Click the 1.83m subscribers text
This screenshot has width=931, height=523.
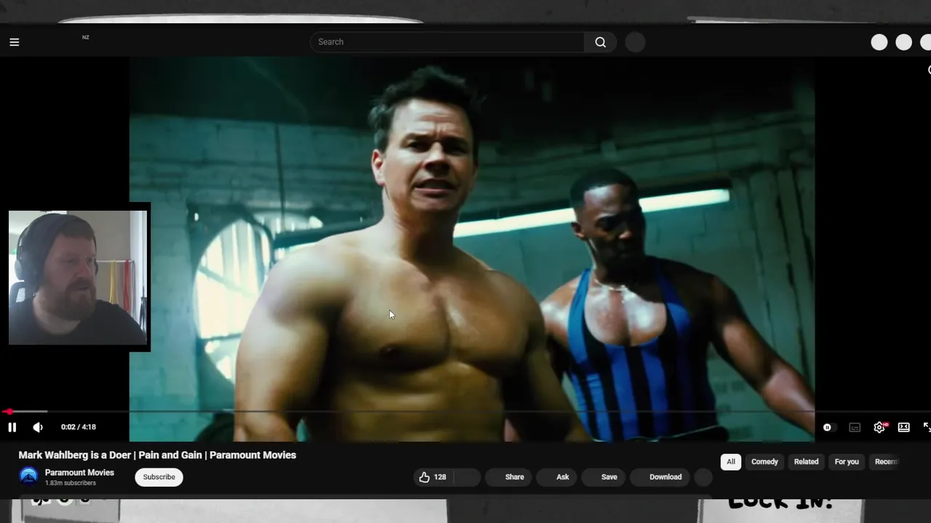[x=71, y=483]
